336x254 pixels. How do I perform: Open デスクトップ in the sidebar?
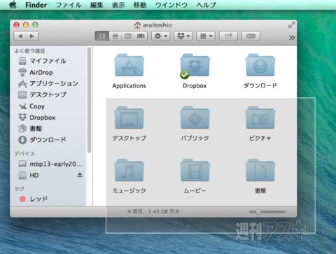[42, 94]
